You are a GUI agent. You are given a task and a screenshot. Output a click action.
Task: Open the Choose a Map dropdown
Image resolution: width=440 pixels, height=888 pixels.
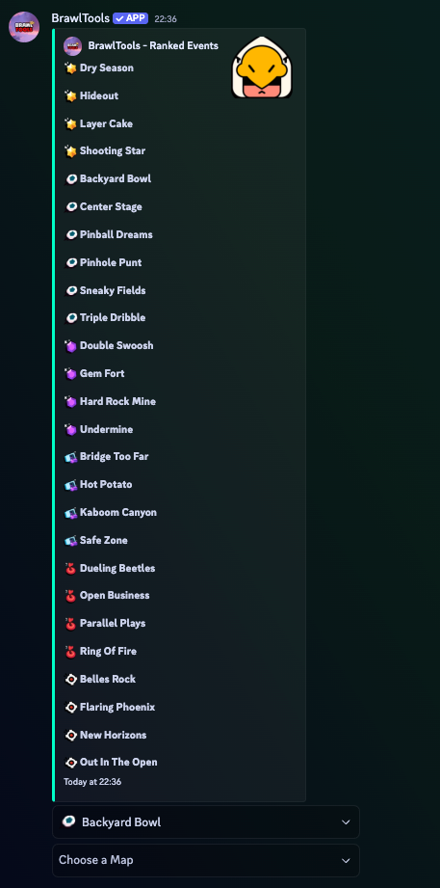[206, 860]
